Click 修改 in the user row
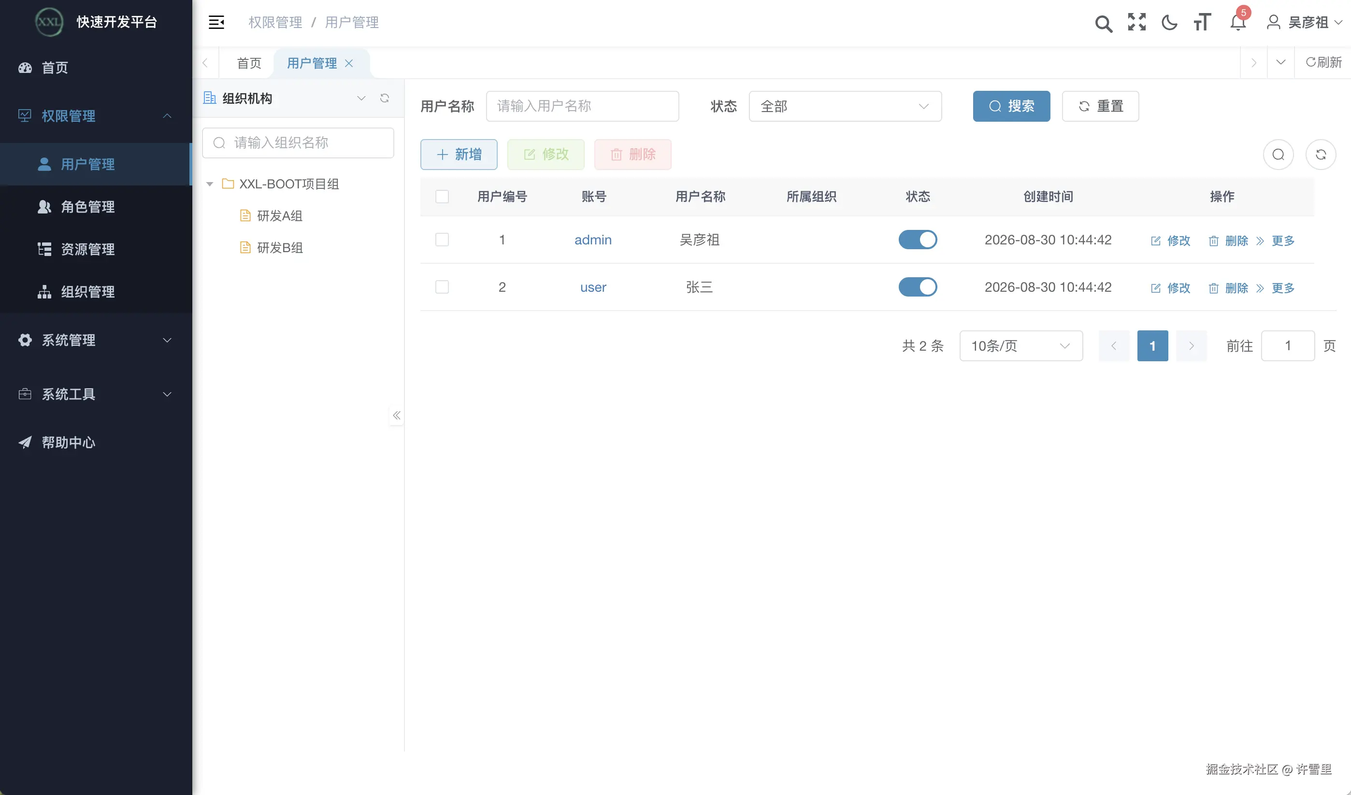 pos(1170,288)
